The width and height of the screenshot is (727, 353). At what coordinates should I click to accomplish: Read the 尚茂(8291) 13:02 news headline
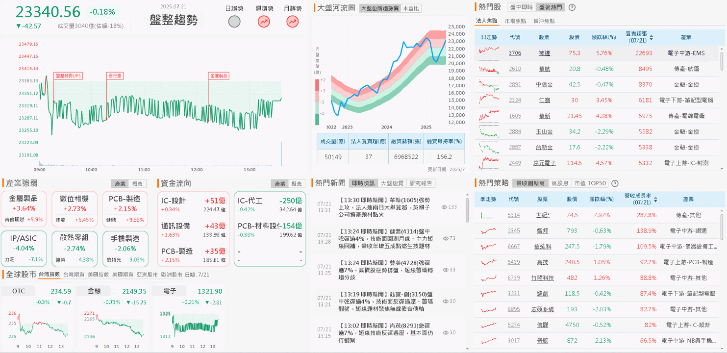385,332
